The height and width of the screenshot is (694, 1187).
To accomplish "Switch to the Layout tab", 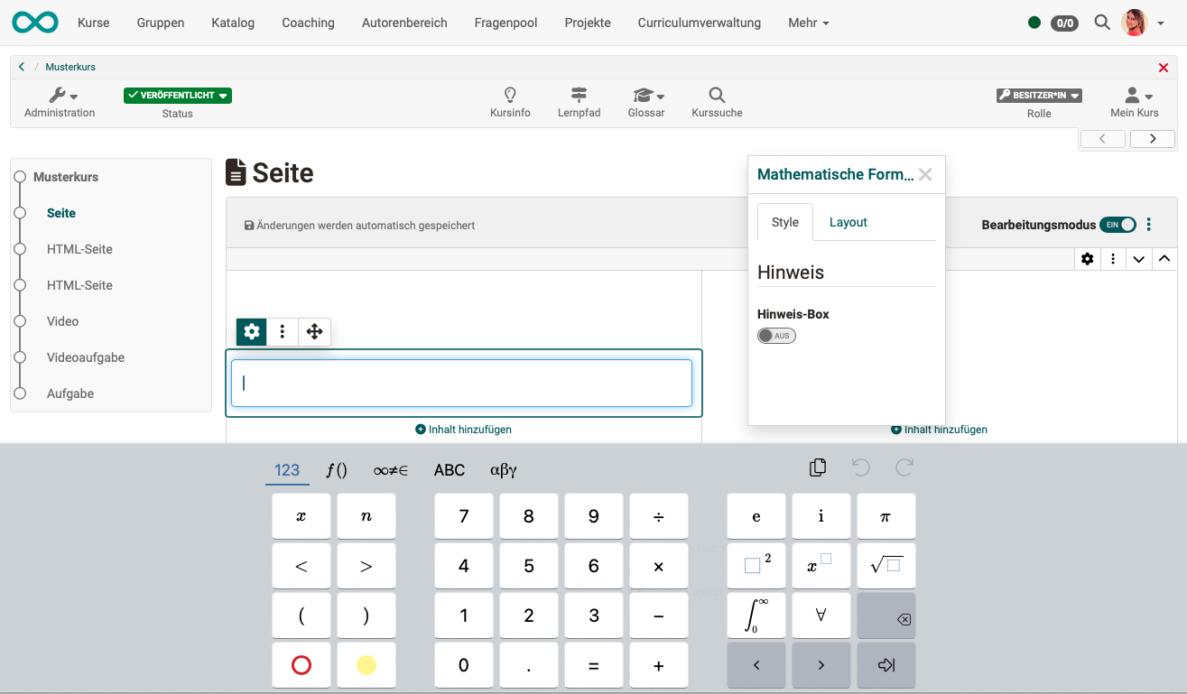I will pos(848,222).
